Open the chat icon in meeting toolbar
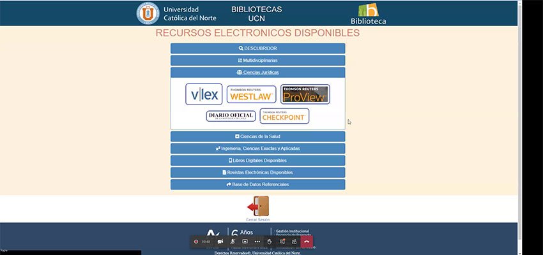The height and width of the screenshot is (255, 543). pos(282,242)
